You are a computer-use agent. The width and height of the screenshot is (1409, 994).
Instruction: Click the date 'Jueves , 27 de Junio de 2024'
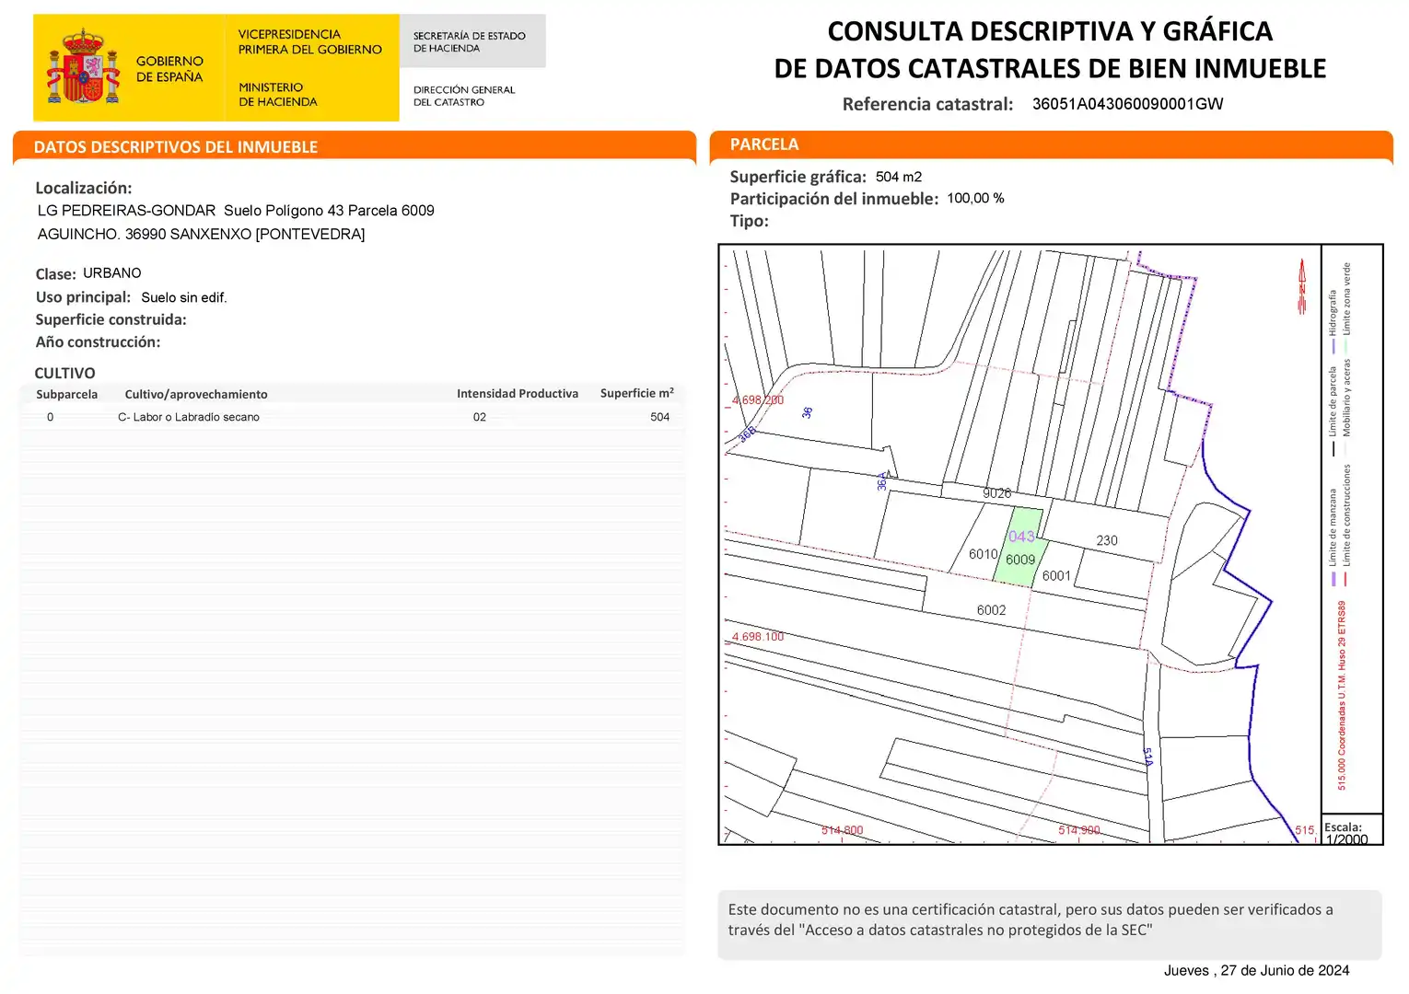click(1256, 970)
